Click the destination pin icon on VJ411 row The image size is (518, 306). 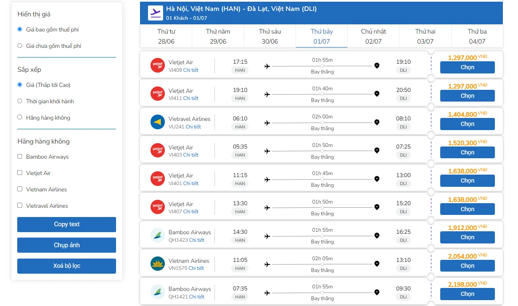(x=377, y=94)
